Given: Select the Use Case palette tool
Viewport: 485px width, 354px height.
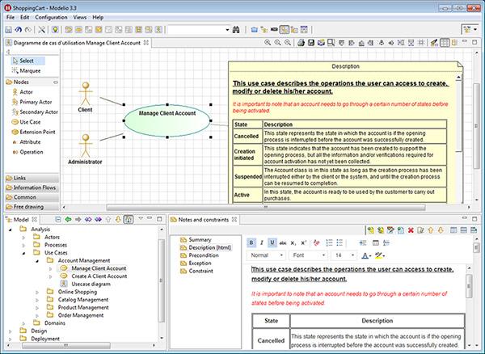Looking at the screenshot, I should pyautogui.click(x=32, y=121).
